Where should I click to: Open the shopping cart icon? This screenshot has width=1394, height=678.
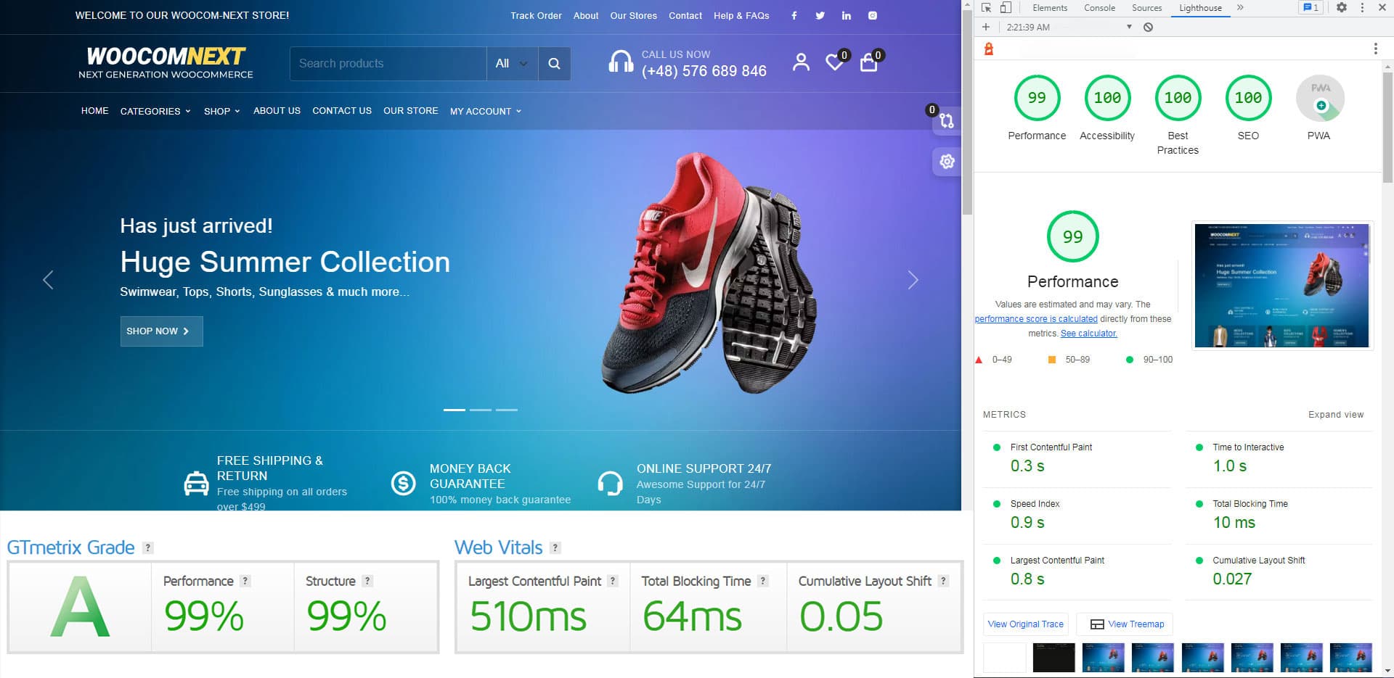point(868,64)
